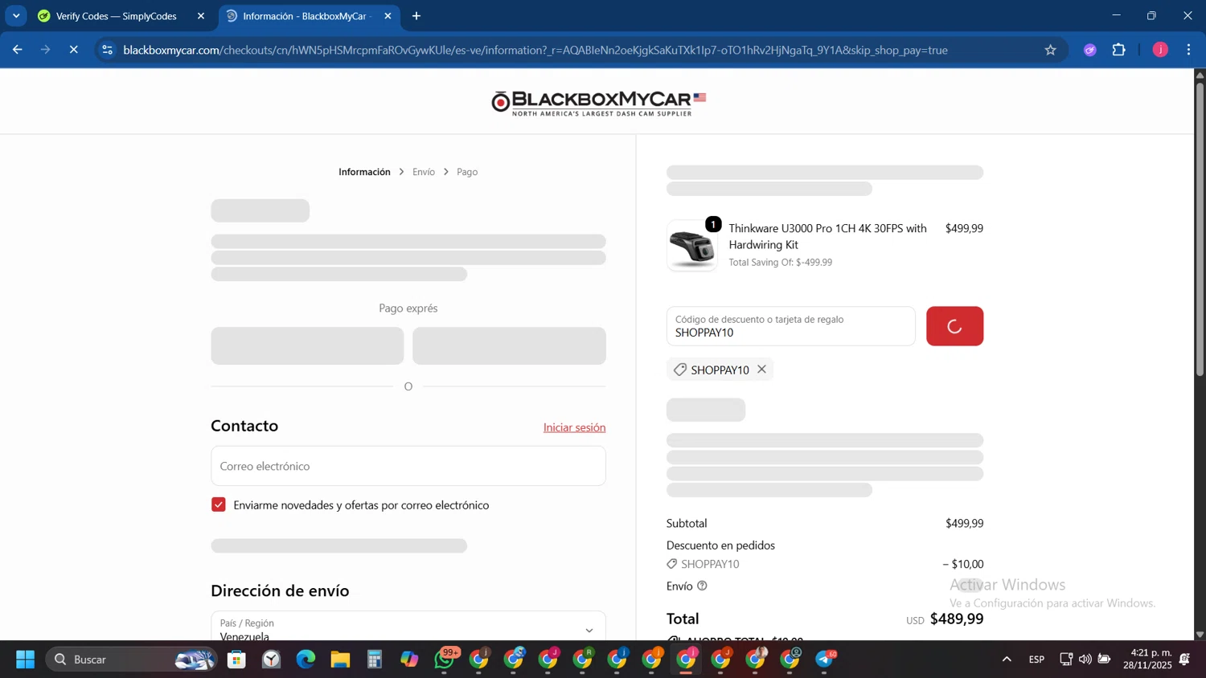Click the address bar URL
This screenshot has width=1206, height=678.
(x=535, y=50)
